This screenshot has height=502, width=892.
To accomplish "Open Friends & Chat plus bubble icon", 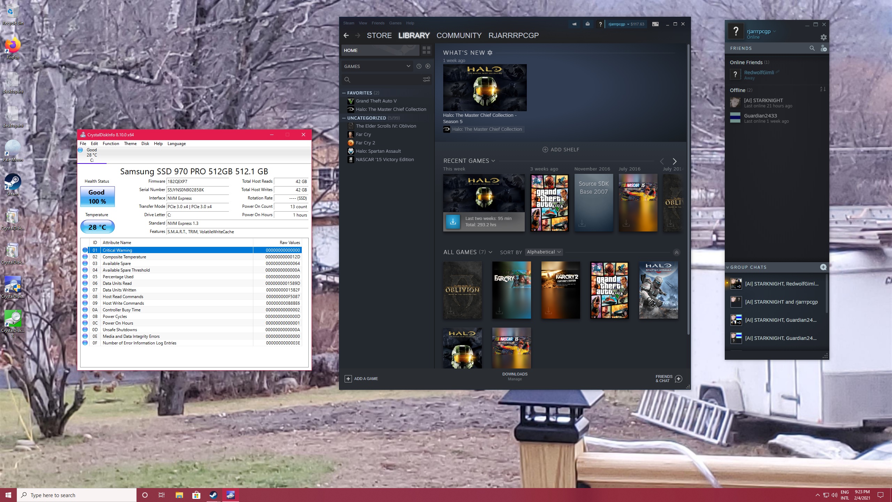I will [678, 379].
